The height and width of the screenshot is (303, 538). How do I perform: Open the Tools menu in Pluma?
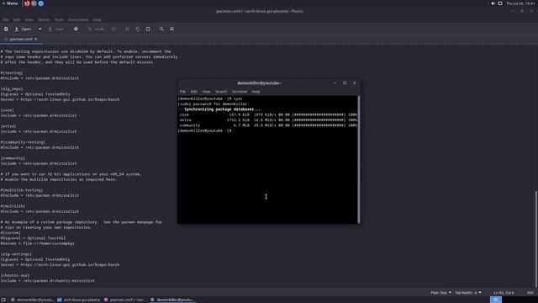pyautogui.click(x=59, y=20)
